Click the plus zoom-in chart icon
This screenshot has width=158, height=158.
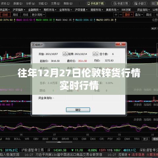(x=116, y=15)
